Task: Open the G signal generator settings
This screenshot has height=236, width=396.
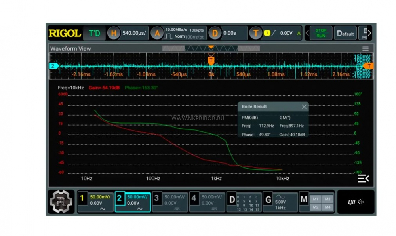Action: [268, 200]
